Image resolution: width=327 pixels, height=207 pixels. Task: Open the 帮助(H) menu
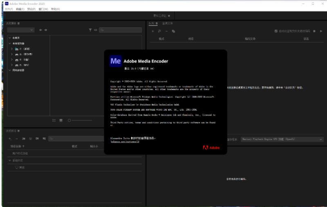pos(56,9)
